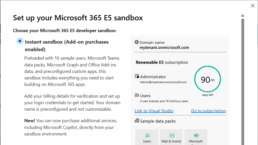Viewport: 258px width, 145px height.
Task: Click 'Instant sandbox (Add-on purchases enabled)' label
Action: [67, 45]
